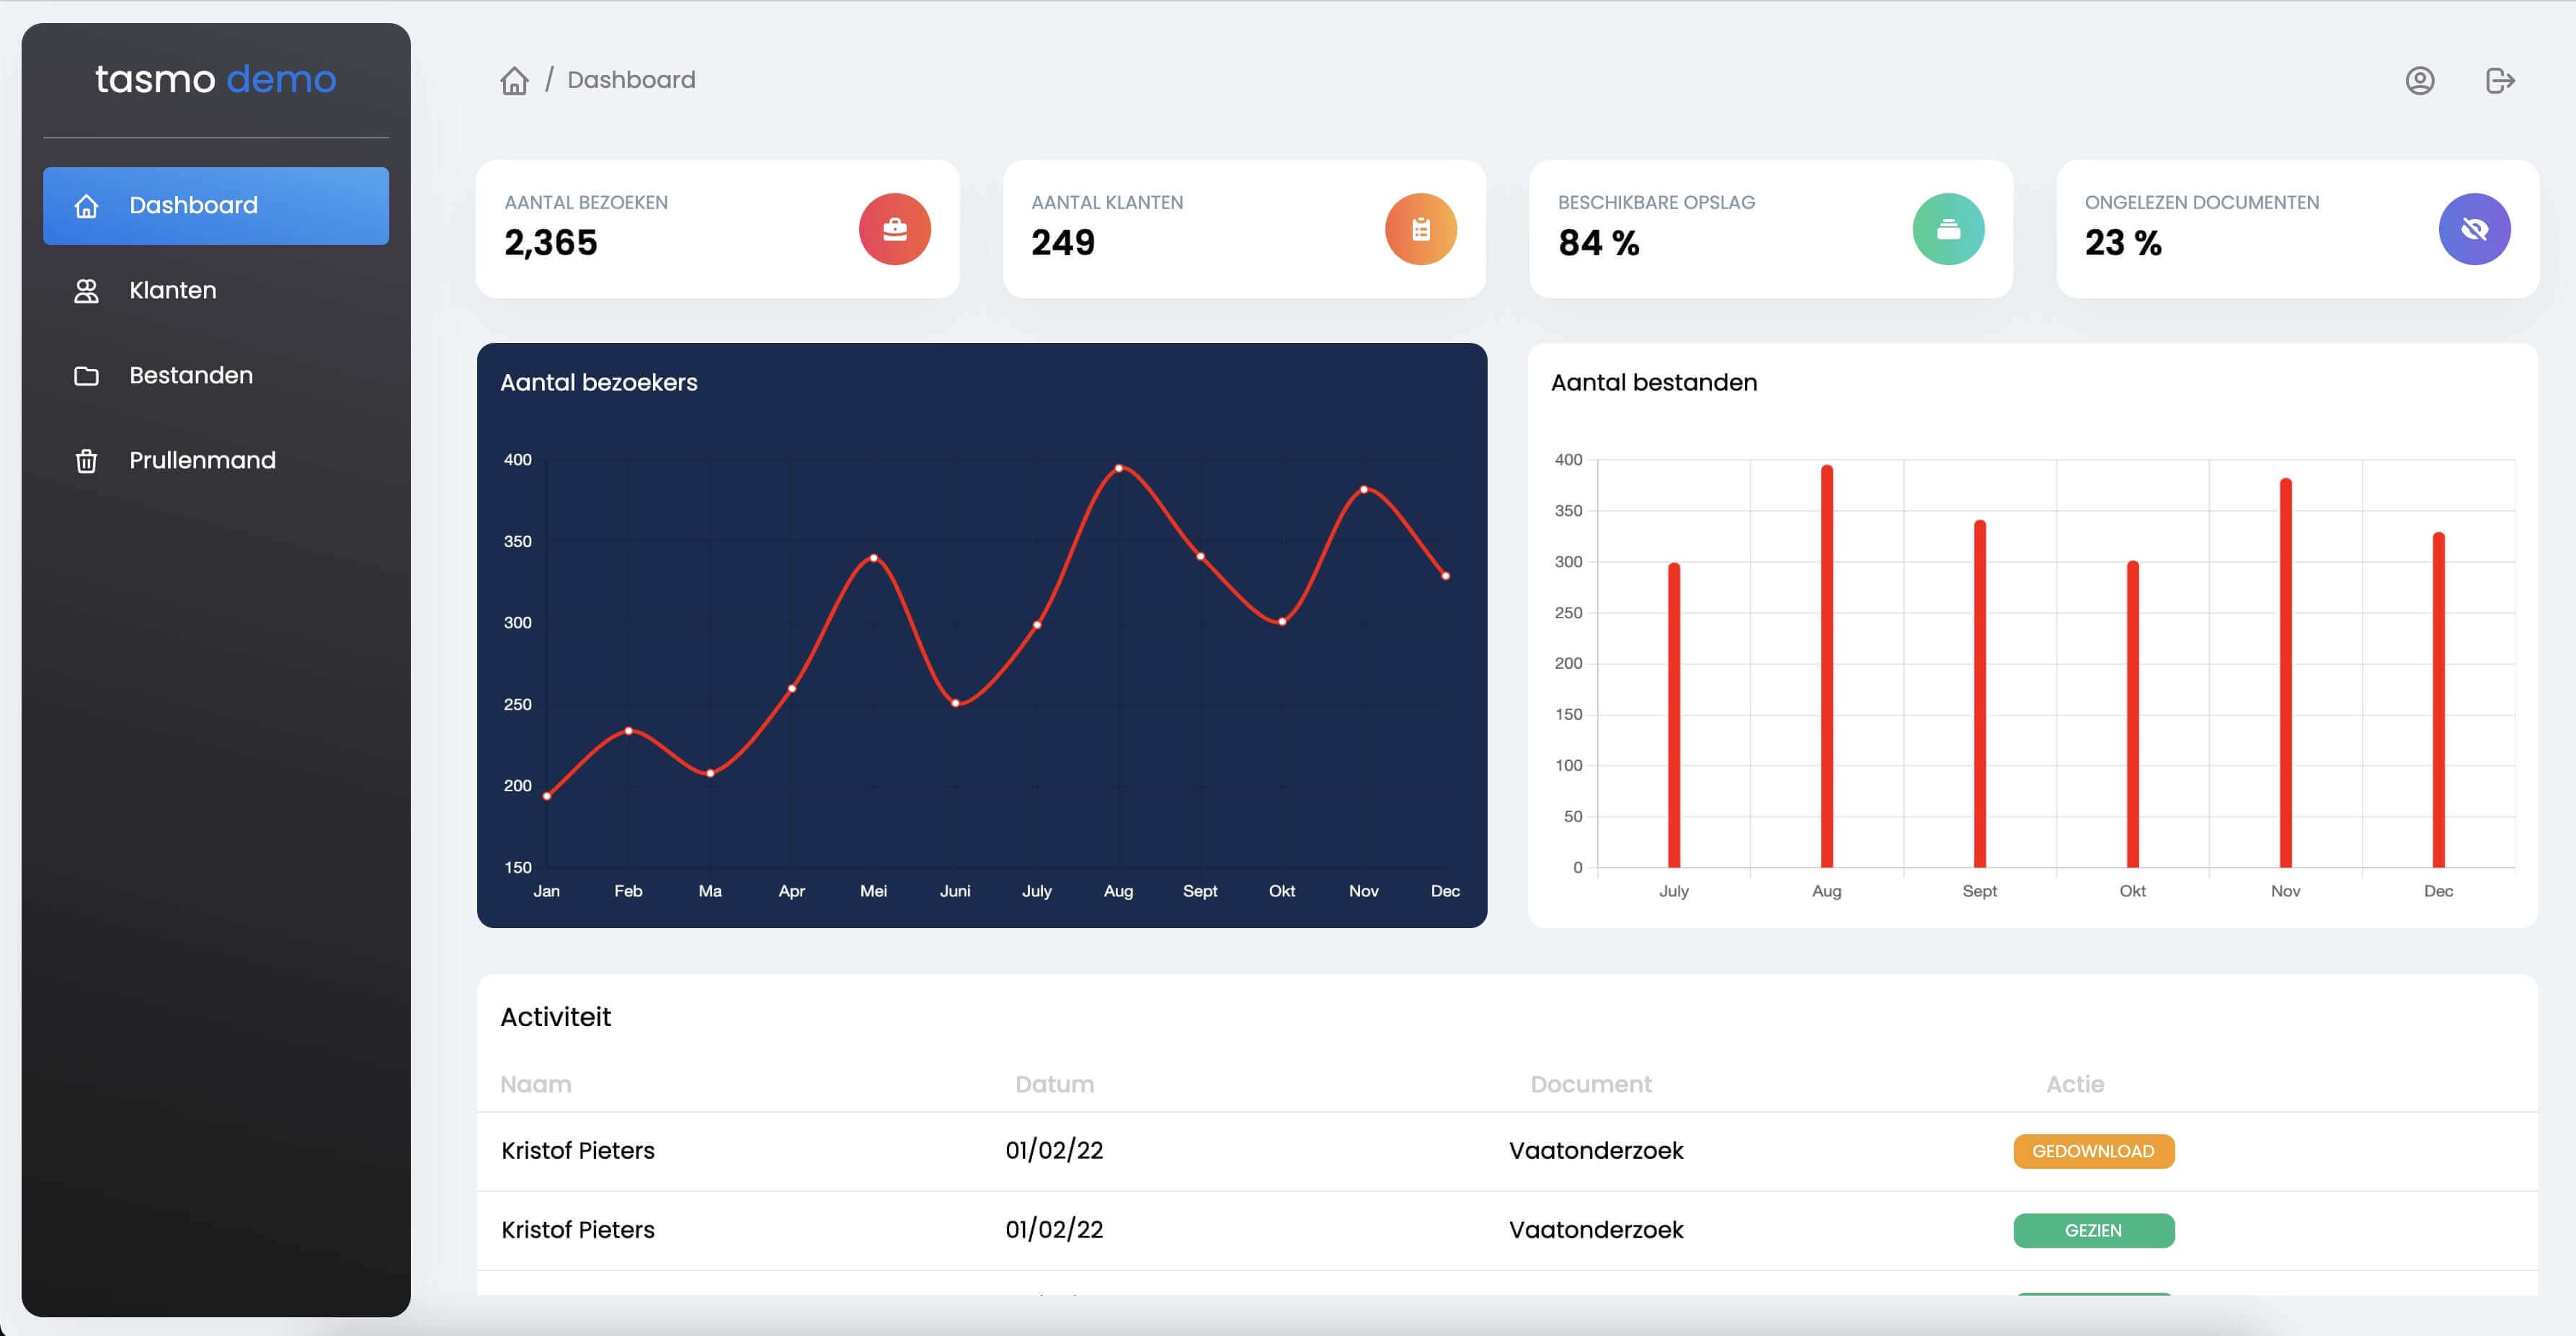Select the Aantal bezoeken card

718,229
